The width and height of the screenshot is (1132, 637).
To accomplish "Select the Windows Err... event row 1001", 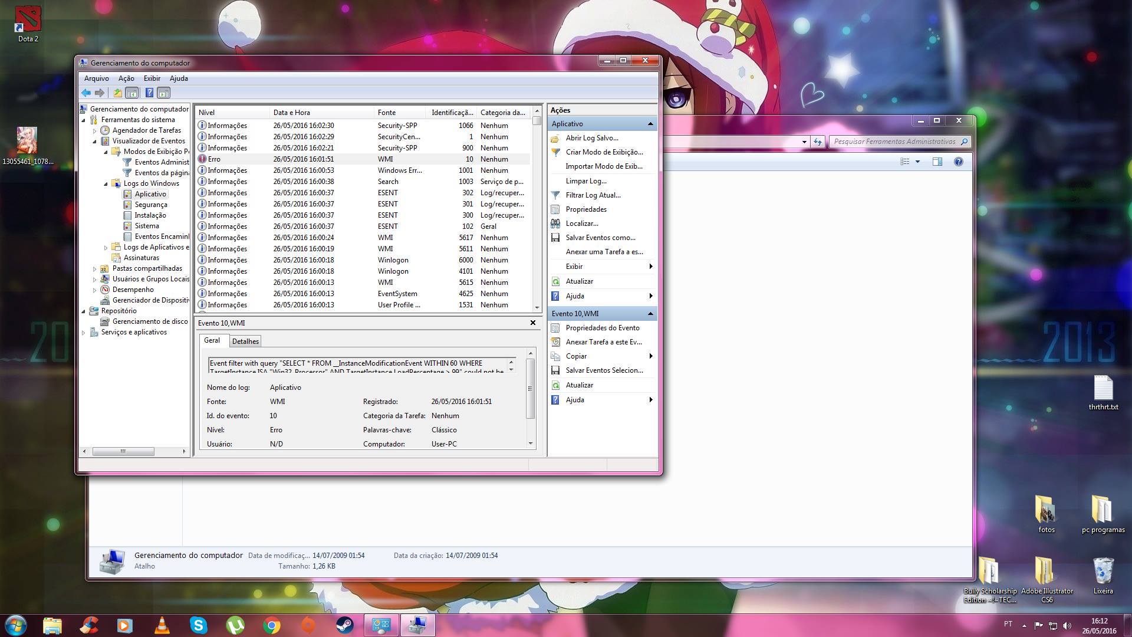I will point(363,170).
